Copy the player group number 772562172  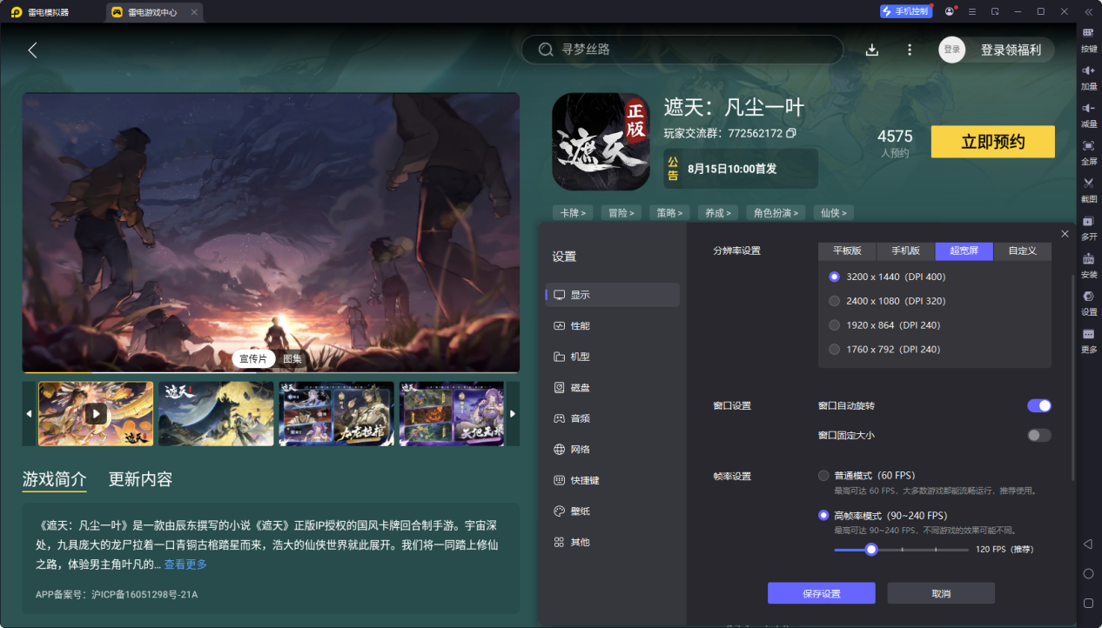790,134
